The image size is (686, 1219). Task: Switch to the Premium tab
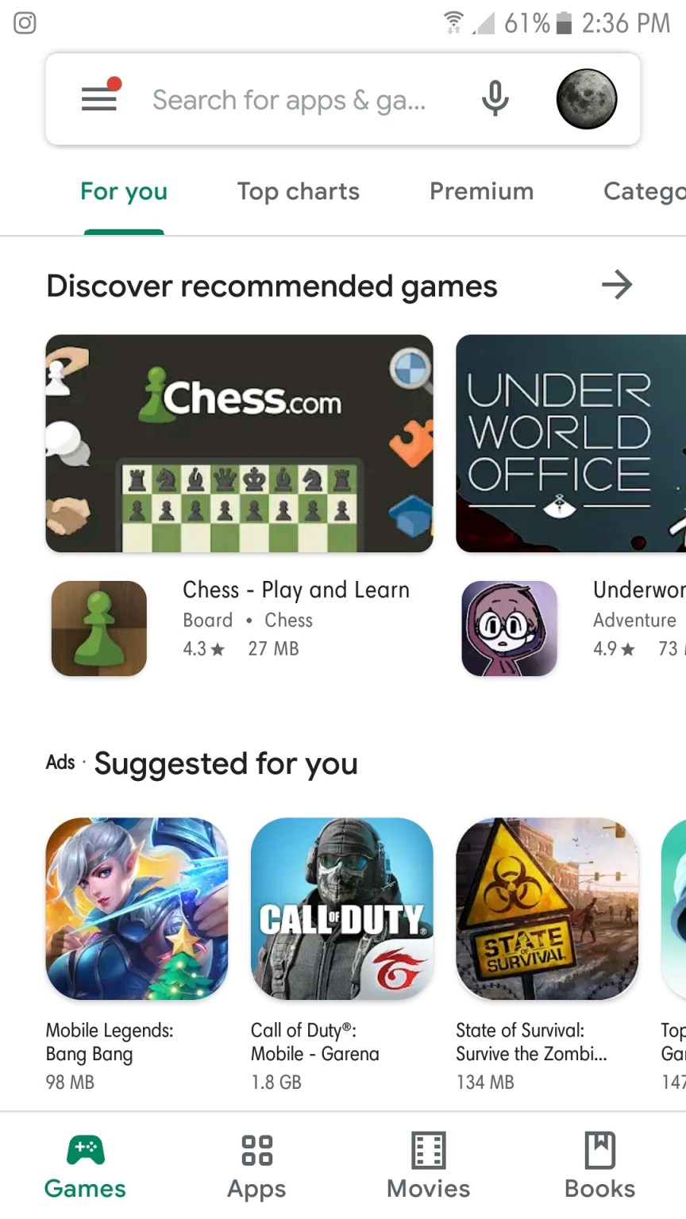[482, 191]
